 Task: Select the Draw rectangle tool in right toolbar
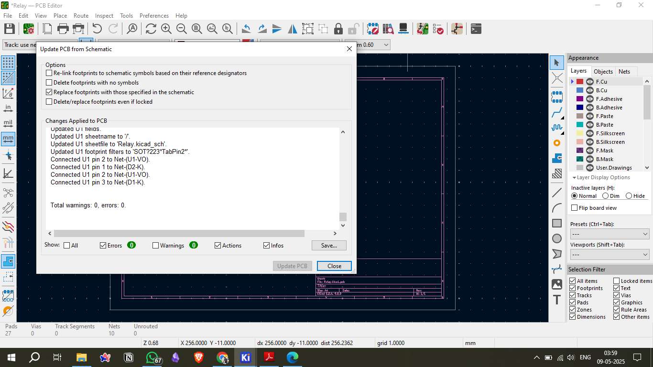[x=557, y=223]
